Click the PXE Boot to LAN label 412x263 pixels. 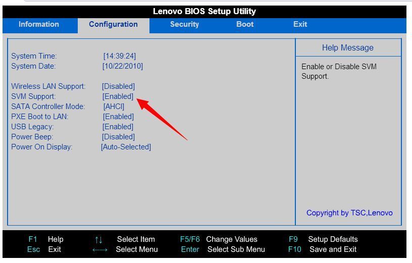coord(40,117)
